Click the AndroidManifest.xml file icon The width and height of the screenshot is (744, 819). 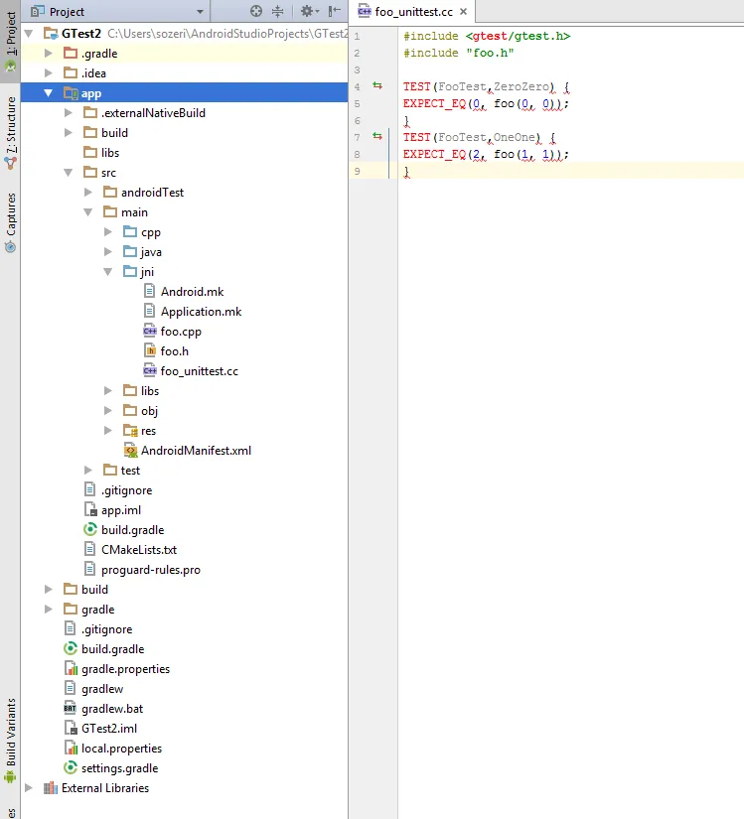pyautogui.click(x=130, y=450)
